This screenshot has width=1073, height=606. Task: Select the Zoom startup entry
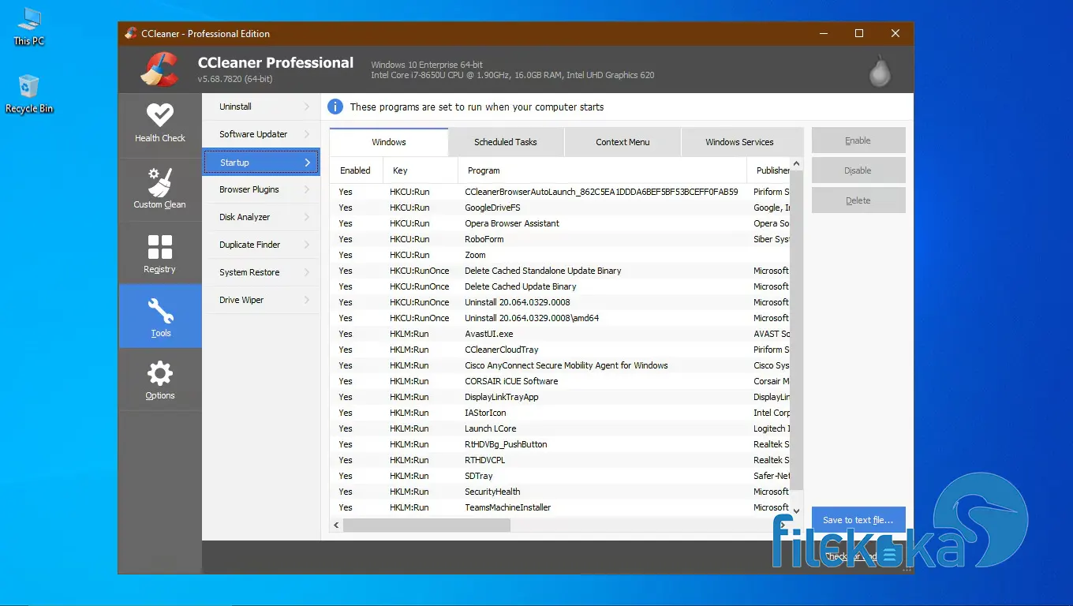(x=560, y=255)
